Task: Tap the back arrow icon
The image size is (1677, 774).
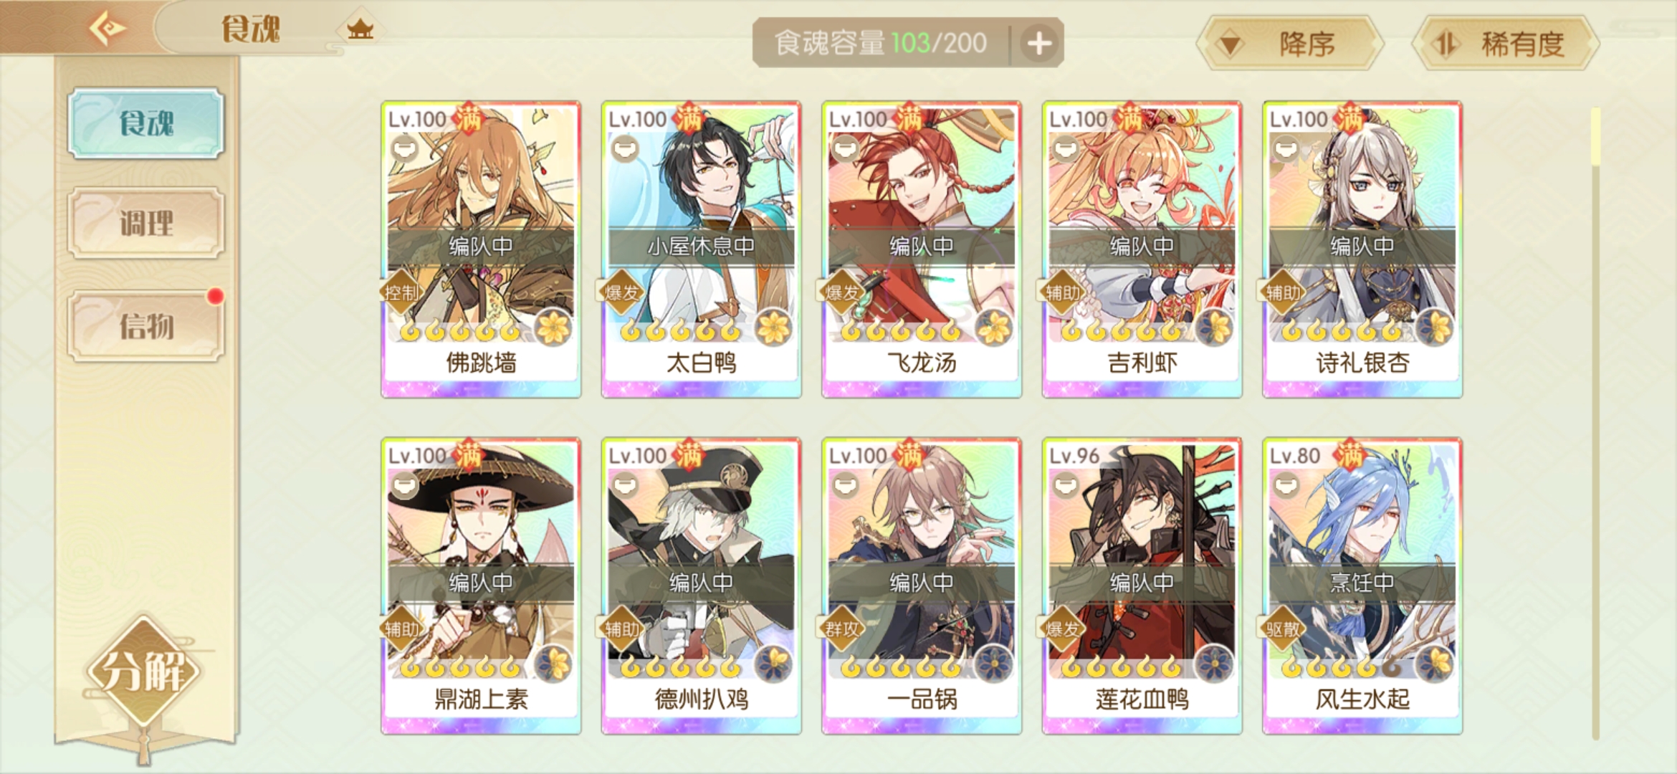Action: click(107, 29)
